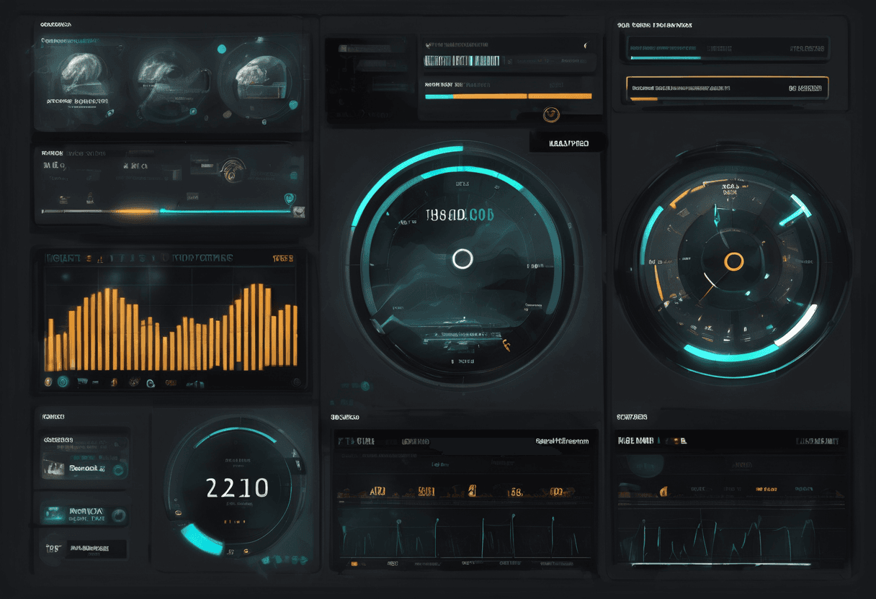
Task: Click the 2210 value in the bottom gauge
Action: coord(237,488)
